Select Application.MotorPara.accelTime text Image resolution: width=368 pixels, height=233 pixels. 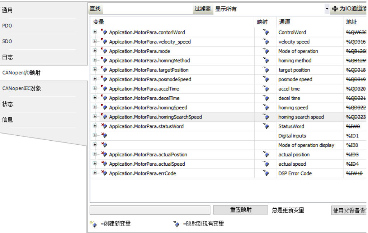[x=144, y=89]
